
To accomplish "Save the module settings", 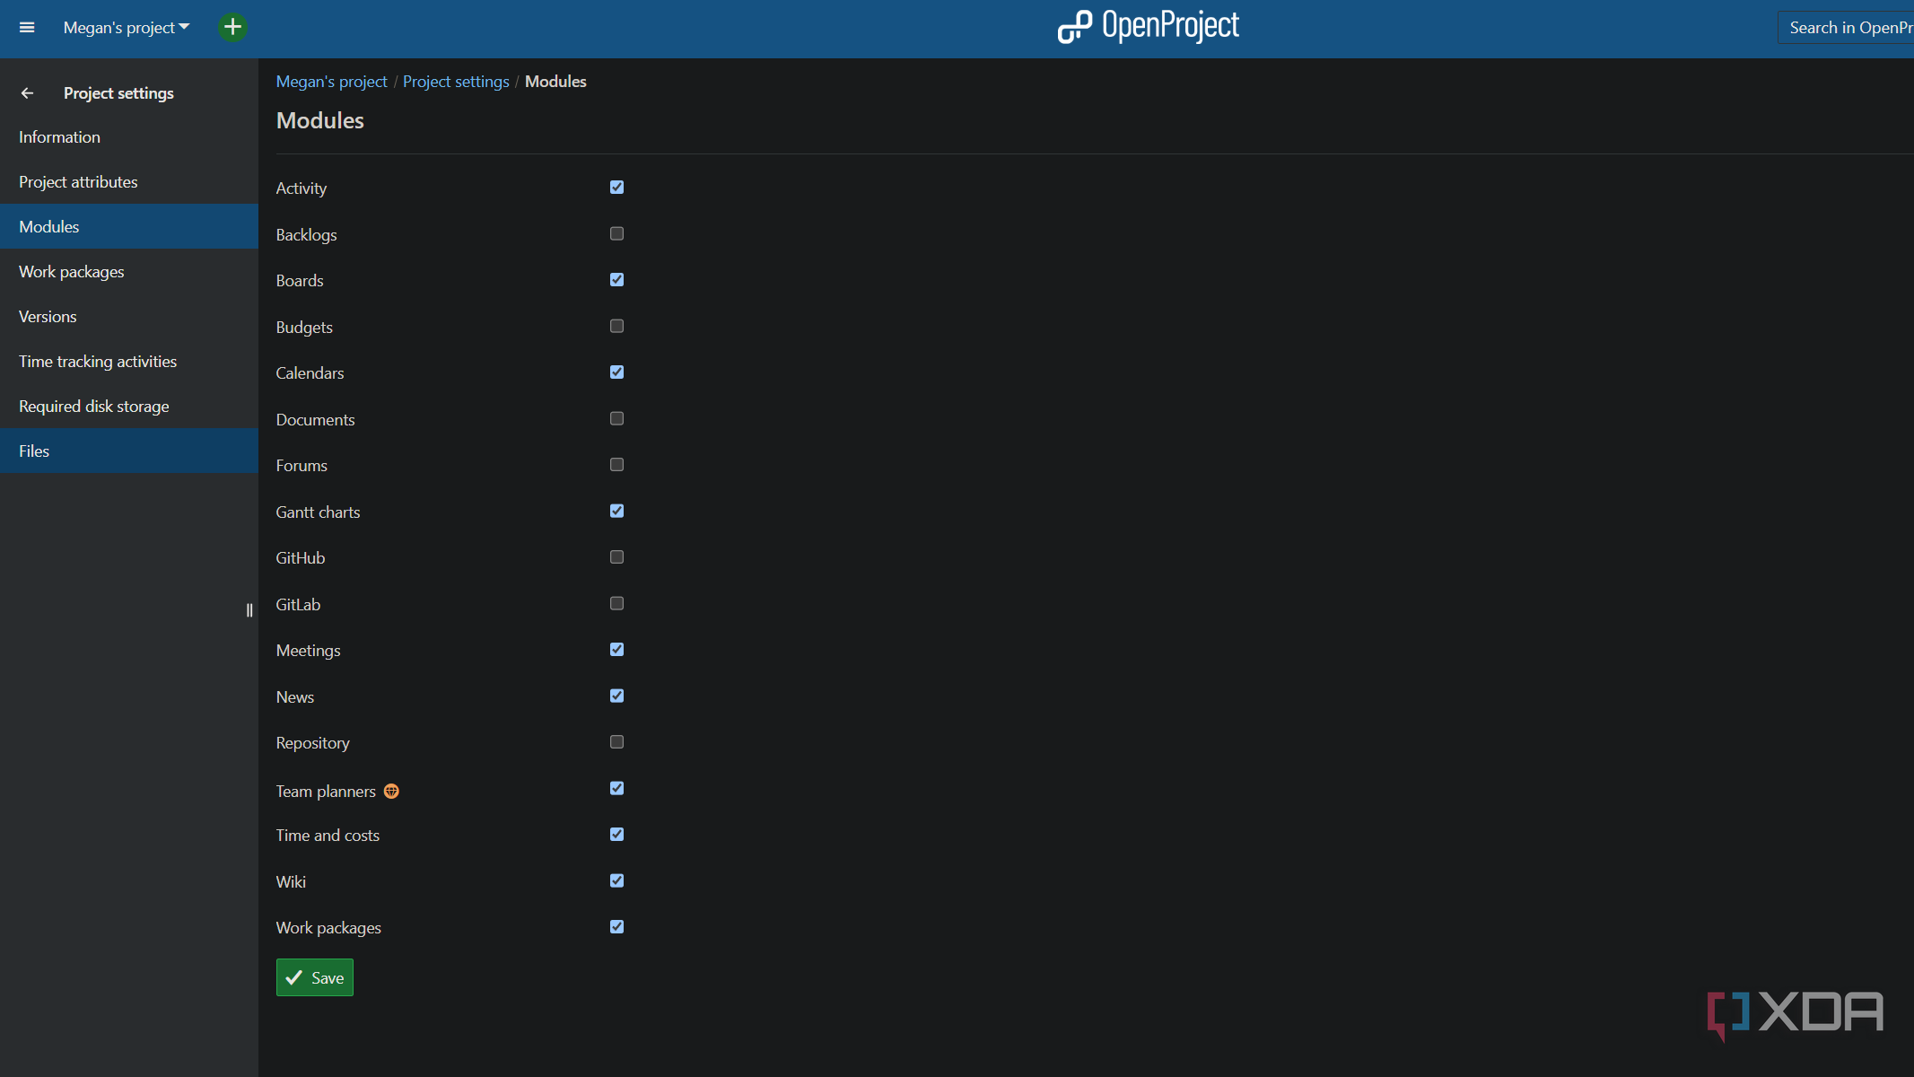I will point(315,977).
